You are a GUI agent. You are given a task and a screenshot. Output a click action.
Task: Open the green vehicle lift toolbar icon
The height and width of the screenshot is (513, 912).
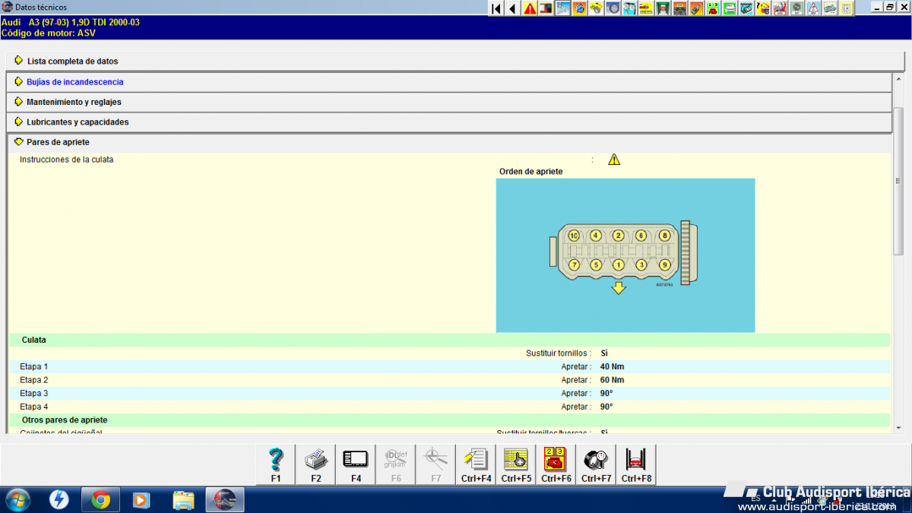coord(663,8)
